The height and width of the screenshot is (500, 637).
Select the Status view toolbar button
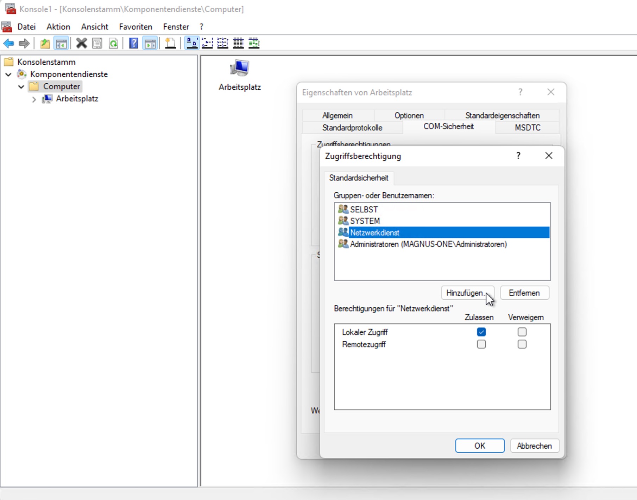254,43
